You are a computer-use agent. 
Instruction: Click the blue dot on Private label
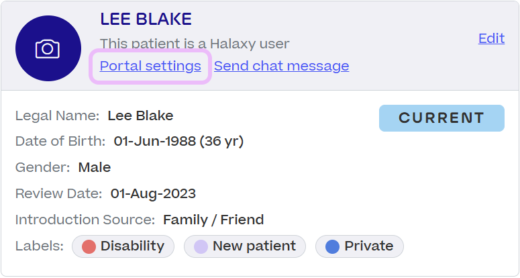click(x=332, y=247)
